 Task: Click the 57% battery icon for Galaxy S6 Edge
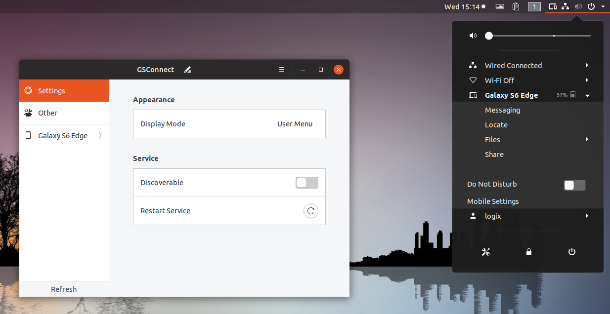[573, 95]
